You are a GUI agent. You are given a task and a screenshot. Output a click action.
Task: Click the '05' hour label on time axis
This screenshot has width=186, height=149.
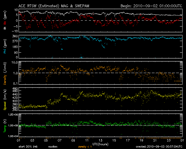pos(46,141)
